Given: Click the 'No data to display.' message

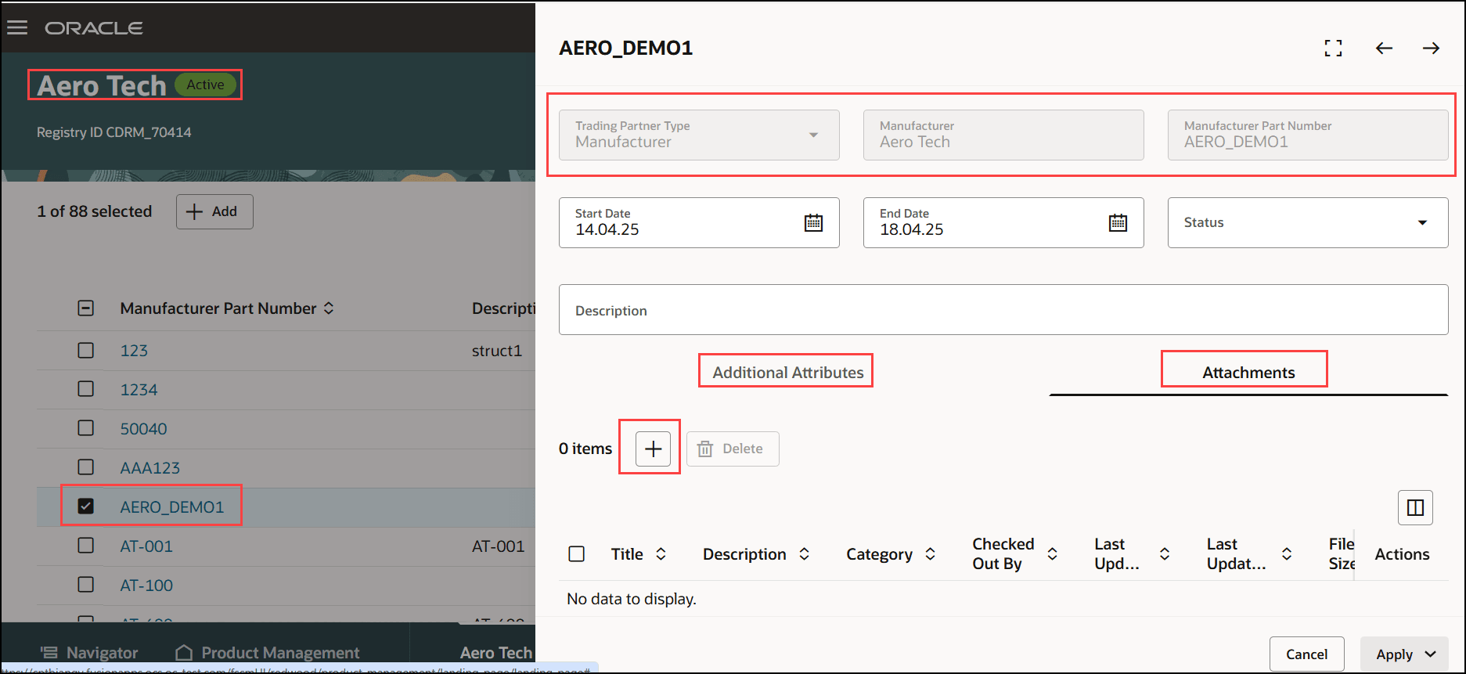Looking at the screenshot, I should pos(632,599).
